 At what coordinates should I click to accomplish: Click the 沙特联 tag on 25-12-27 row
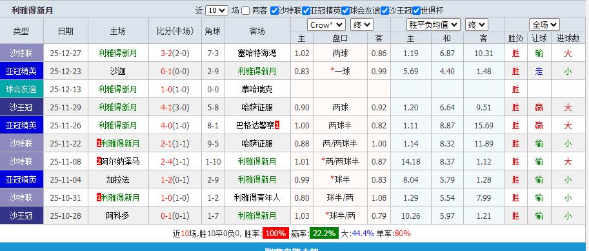click(21, 53)
